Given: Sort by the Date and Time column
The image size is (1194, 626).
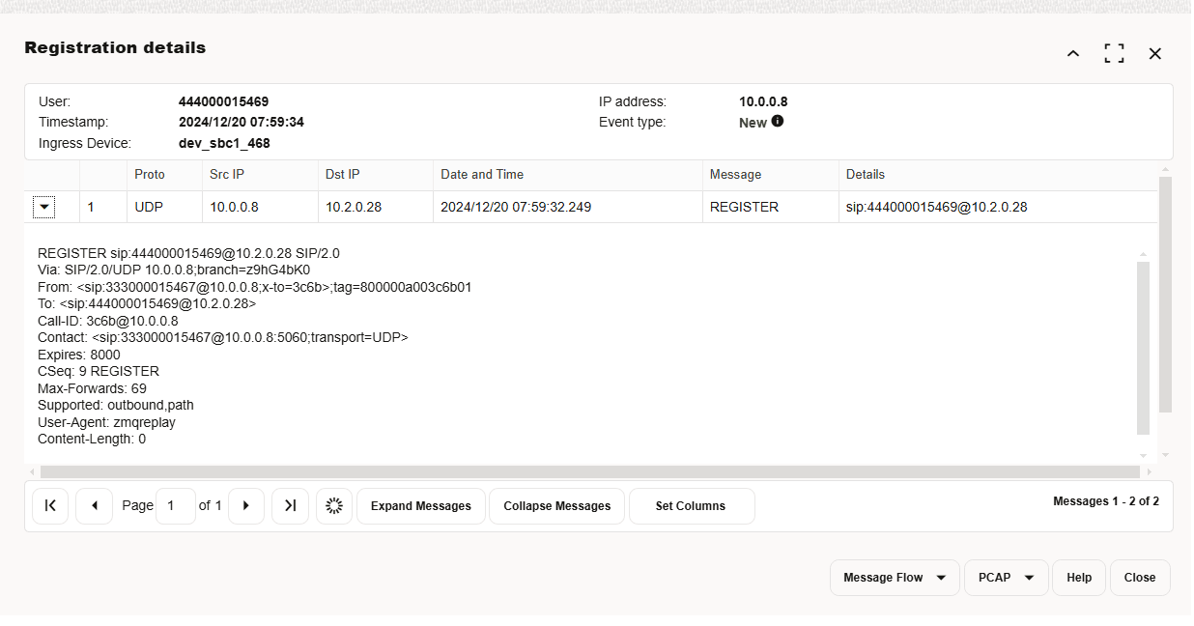Looking at the screenshot, I should (x=482, y=174).
